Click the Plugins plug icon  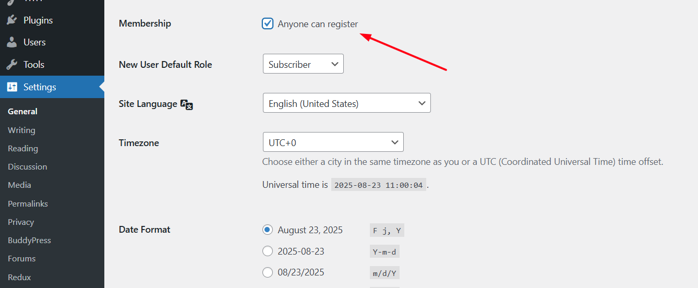click(x=11, y=20)
